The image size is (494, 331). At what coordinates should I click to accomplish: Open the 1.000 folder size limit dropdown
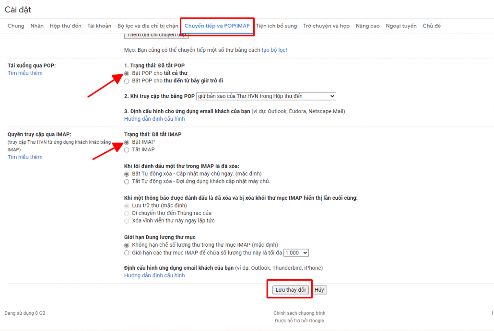point(296,253)
